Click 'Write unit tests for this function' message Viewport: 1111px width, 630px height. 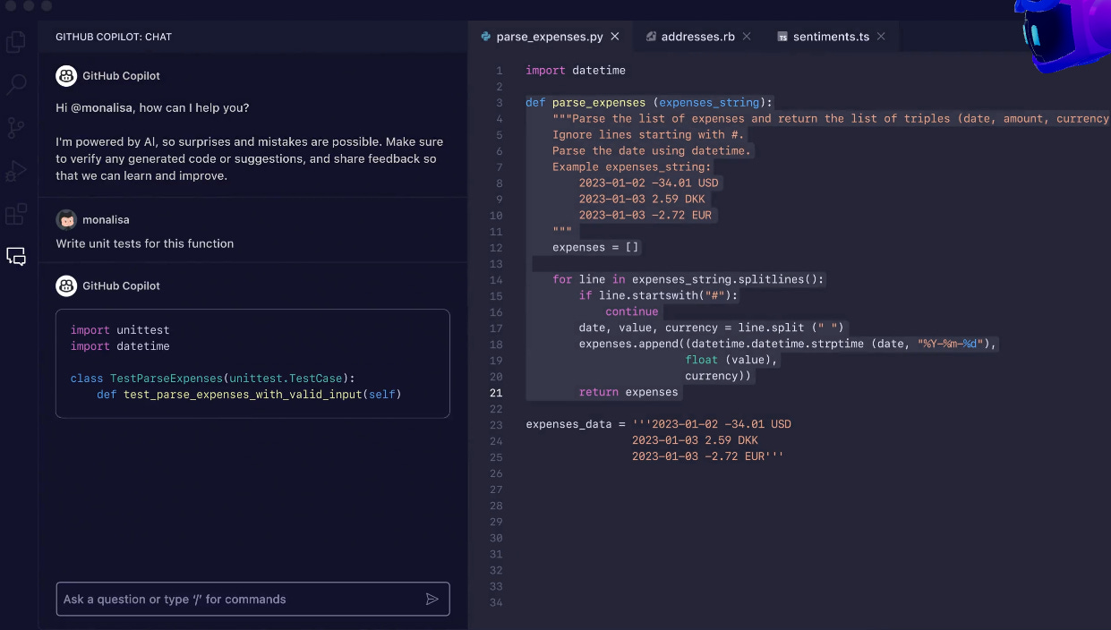point(145,243)
